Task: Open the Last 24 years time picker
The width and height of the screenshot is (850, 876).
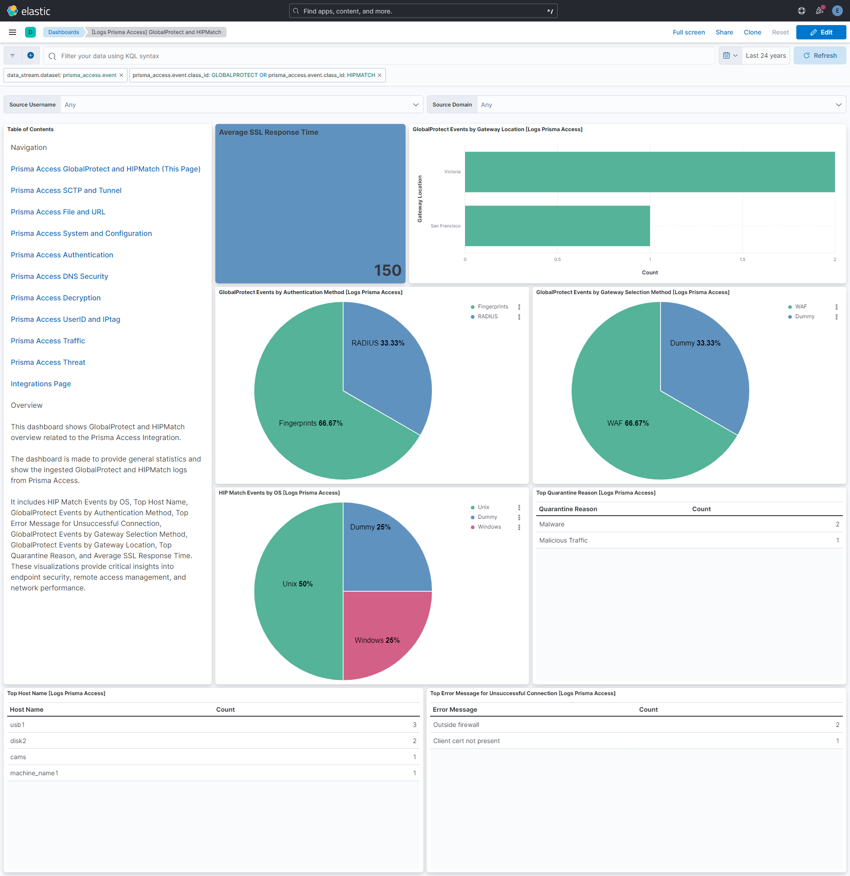Action: coord(765,55)
